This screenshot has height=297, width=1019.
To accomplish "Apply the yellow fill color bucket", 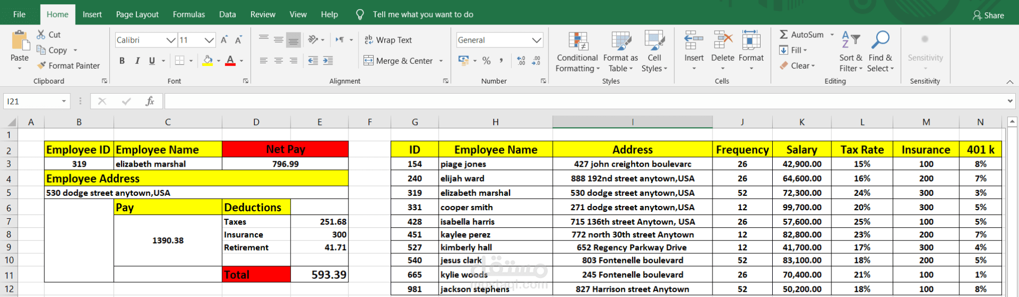I will pos(208,61).
